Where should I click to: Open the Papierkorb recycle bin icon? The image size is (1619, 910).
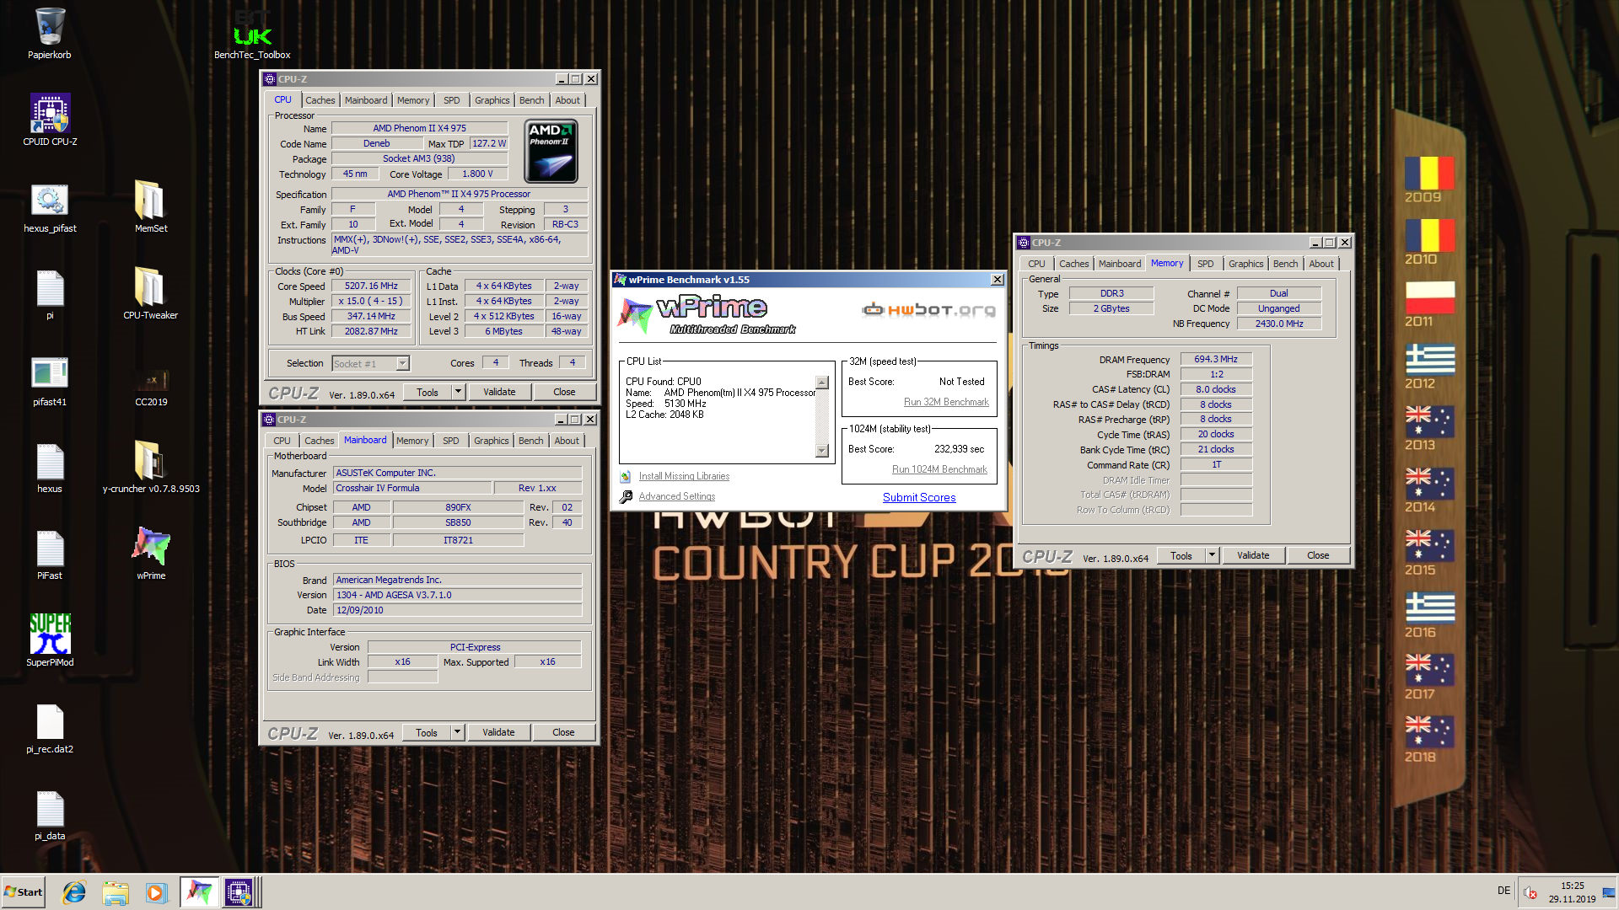[50, 34]
